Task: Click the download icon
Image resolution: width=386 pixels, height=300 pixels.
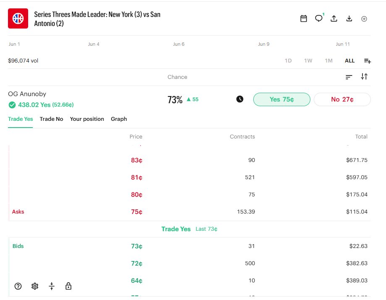Action: [349, 19]
